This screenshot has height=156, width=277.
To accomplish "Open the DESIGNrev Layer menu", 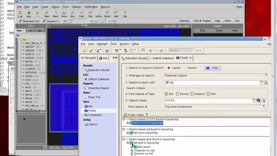I will (x=45, y=7).
